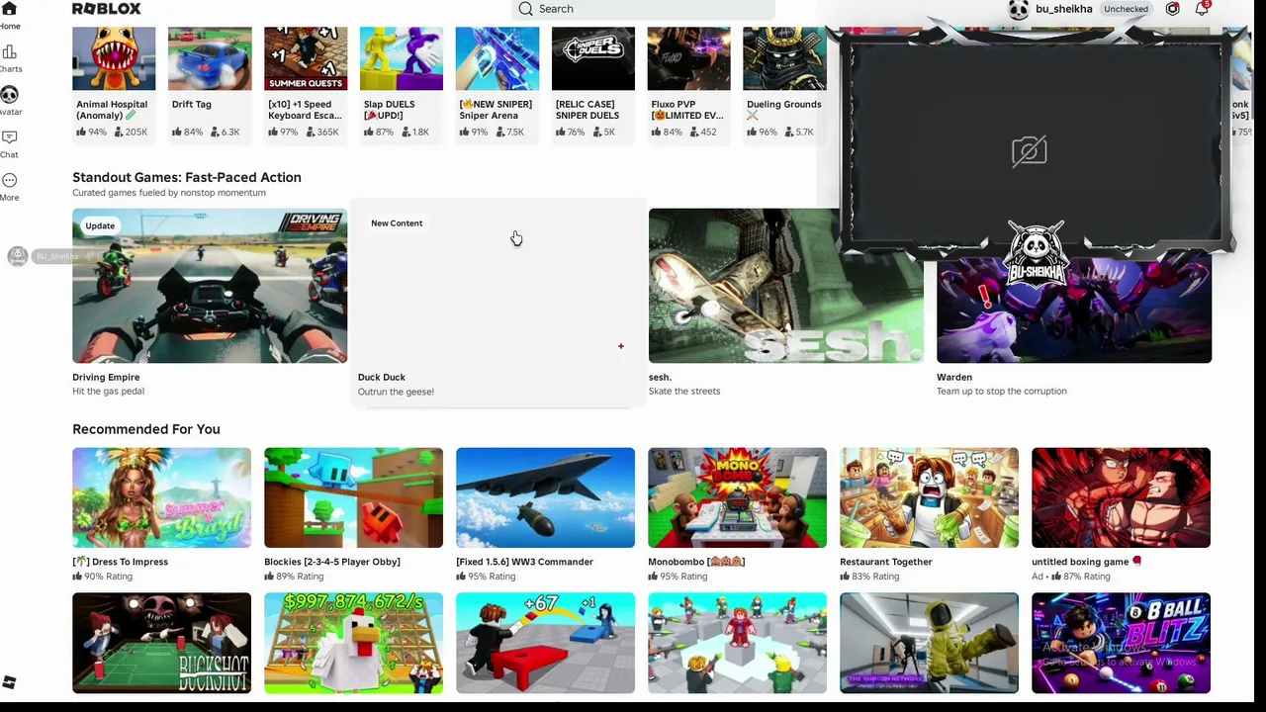Click the 205K player count
The image size is (1266, 712).
pyautogui.click(x=130, y=132)
